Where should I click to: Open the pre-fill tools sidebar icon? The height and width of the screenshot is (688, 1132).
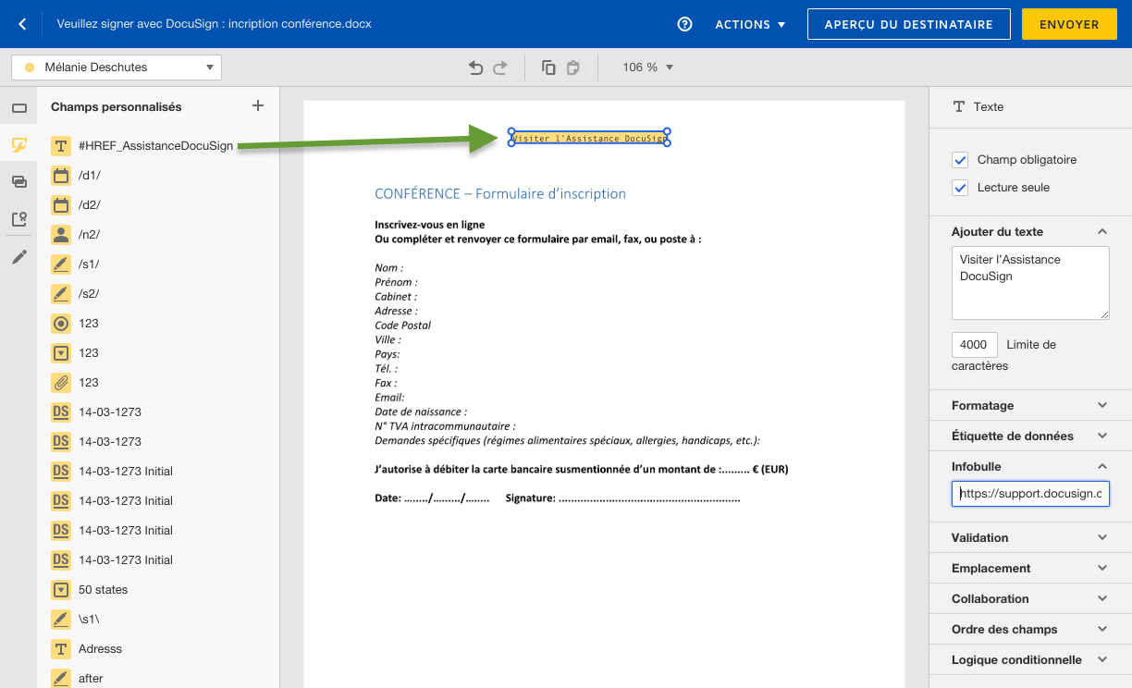pos(18,219)
